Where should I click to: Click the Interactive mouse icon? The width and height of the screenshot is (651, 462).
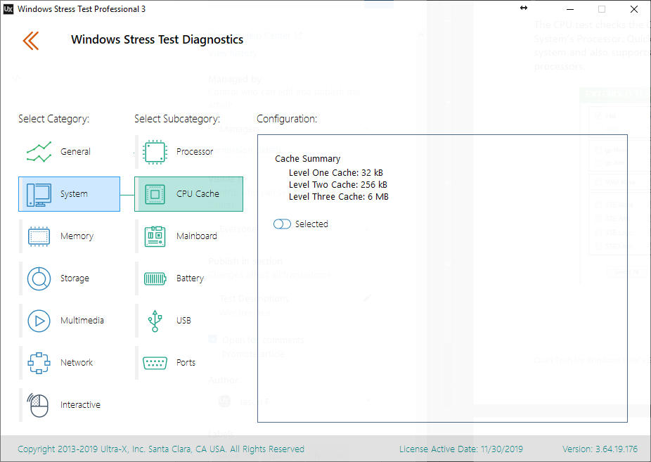(x=38, y=405)
